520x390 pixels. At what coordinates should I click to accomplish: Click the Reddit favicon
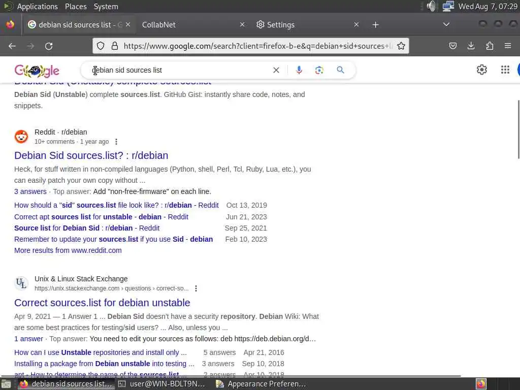tap(21, 137)
